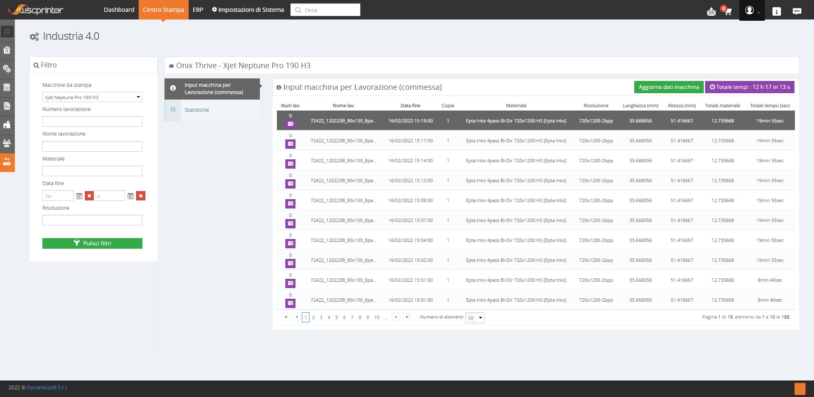Image resolution: width=814 pixels, height=397 pixels.
Task: Clear the 'Da' start date filter
Action: (89, 196)
